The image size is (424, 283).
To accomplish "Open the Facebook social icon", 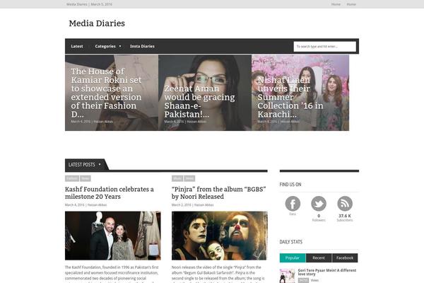I will (293, 204).
